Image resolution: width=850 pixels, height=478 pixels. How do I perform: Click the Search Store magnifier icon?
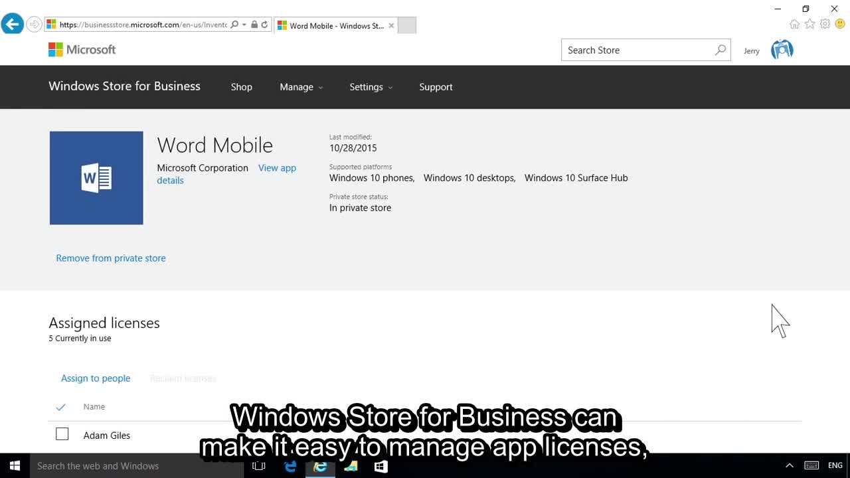(x=721, y=50)
